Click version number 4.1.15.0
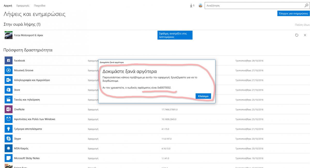The height and width of the screenshot is (168, 310). (x=165, y=129)
